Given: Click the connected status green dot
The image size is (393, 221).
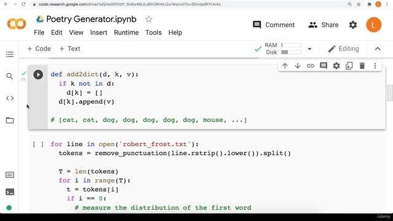Looking at the screenshot, I should pos(9,207).
